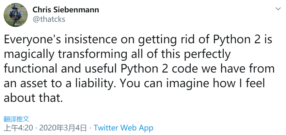Open the Twitter Web App source link
Screen dimensions: 286x135
point(123,128)
